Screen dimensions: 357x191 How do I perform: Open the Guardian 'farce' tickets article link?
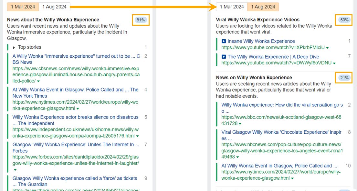[x=74, y=178]
